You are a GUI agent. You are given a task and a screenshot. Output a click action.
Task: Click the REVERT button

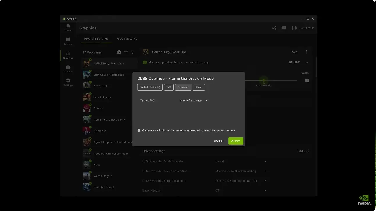point(294,63)
